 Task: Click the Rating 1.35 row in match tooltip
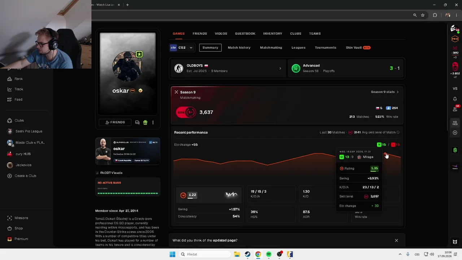click(x=359, y=169)
